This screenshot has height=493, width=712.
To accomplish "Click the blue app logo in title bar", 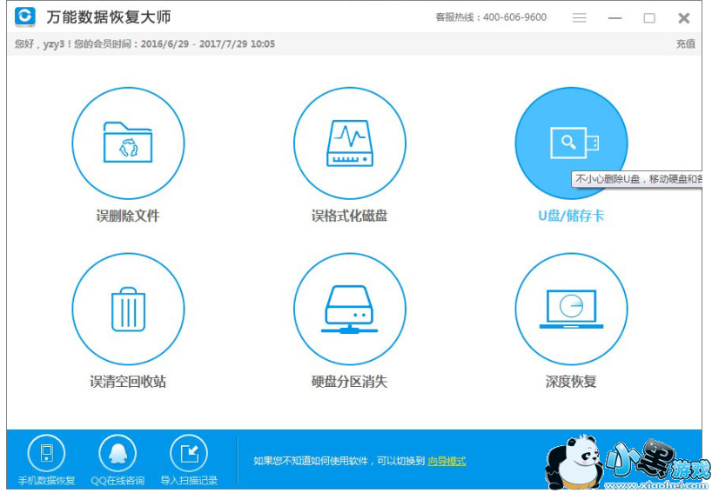I will [x=25, y=17].
